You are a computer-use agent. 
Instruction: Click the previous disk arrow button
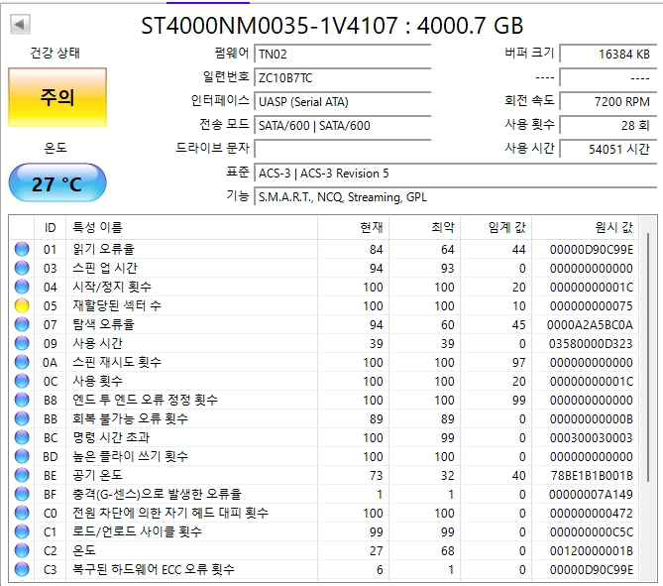tap(20, 24)
